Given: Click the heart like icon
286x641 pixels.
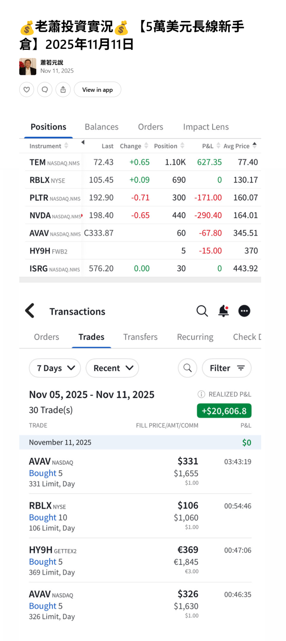Looking at the screenshot, I should [x=26, y=90].
